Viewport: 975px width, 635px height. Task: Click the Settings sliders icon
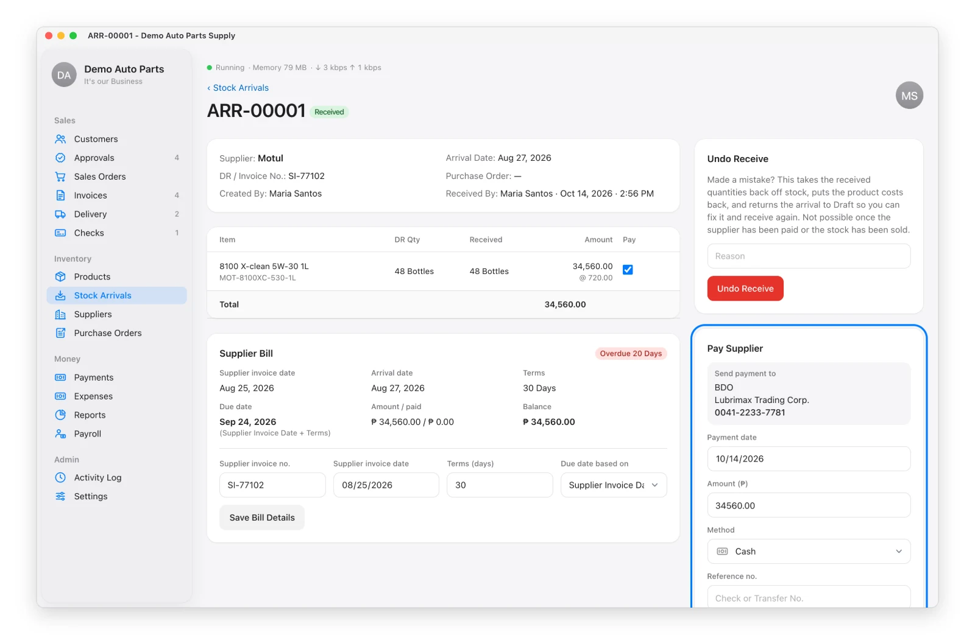point(60,497)
